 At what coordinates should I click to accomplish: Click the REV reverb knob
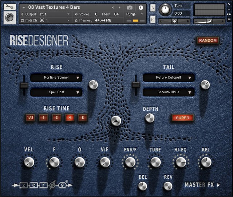[x=168, y=186]
